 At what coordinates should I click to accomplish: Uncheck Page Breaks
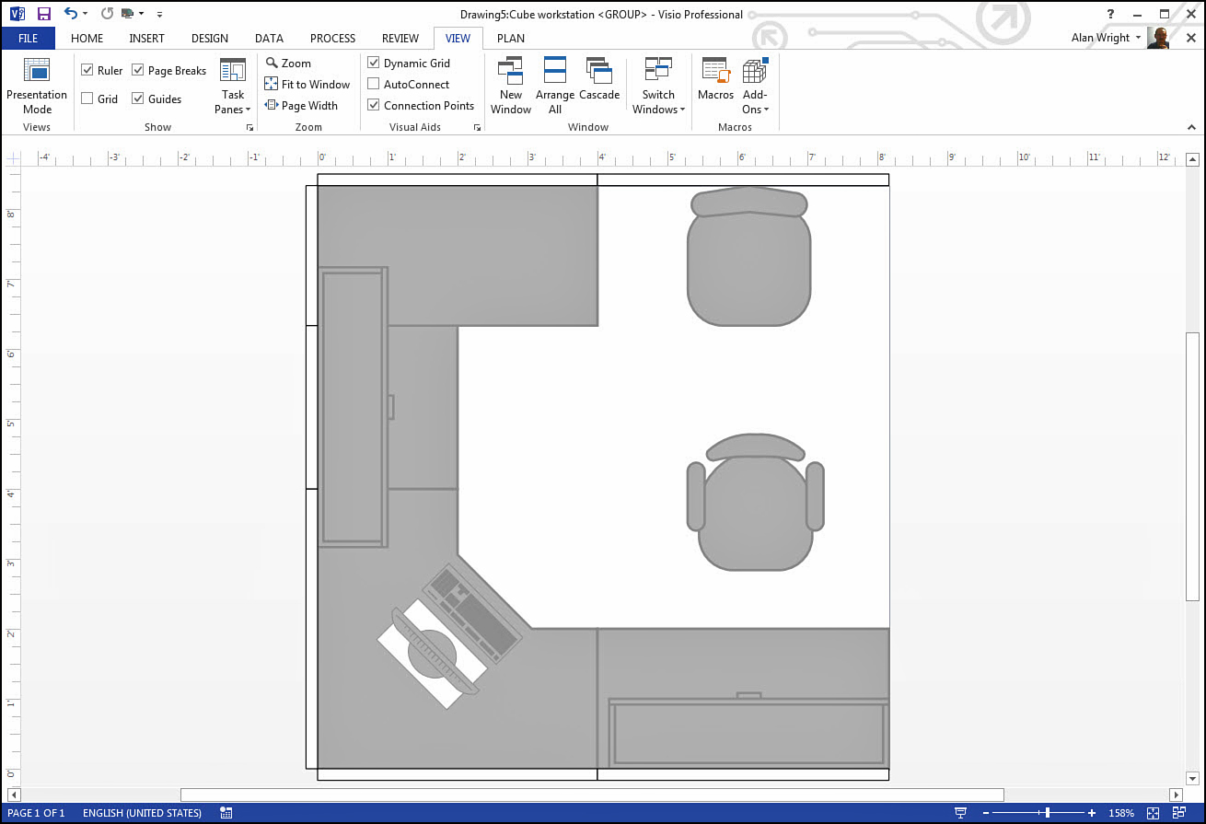(x=137, y=70)
